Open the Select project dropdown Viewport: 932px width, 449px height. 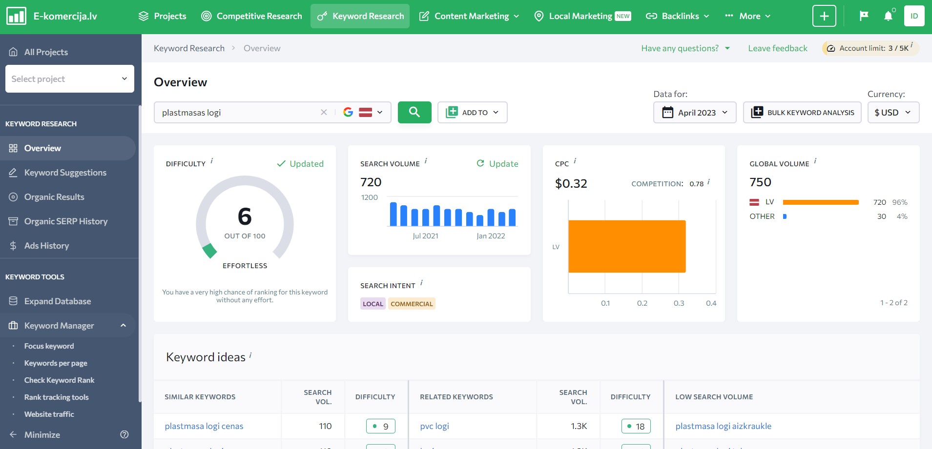pyautogui.click(x=70, y=79)
